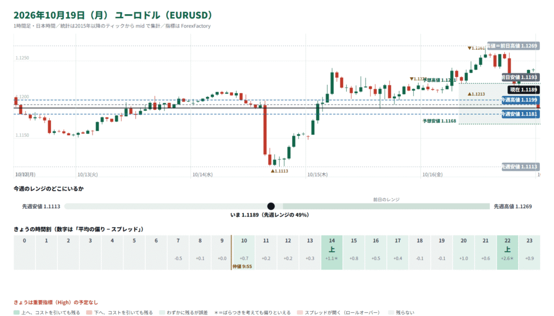Select the hour 10 cell showing +0.7
The height and width of the screenshot is (316, 554).
pos(244,252)
